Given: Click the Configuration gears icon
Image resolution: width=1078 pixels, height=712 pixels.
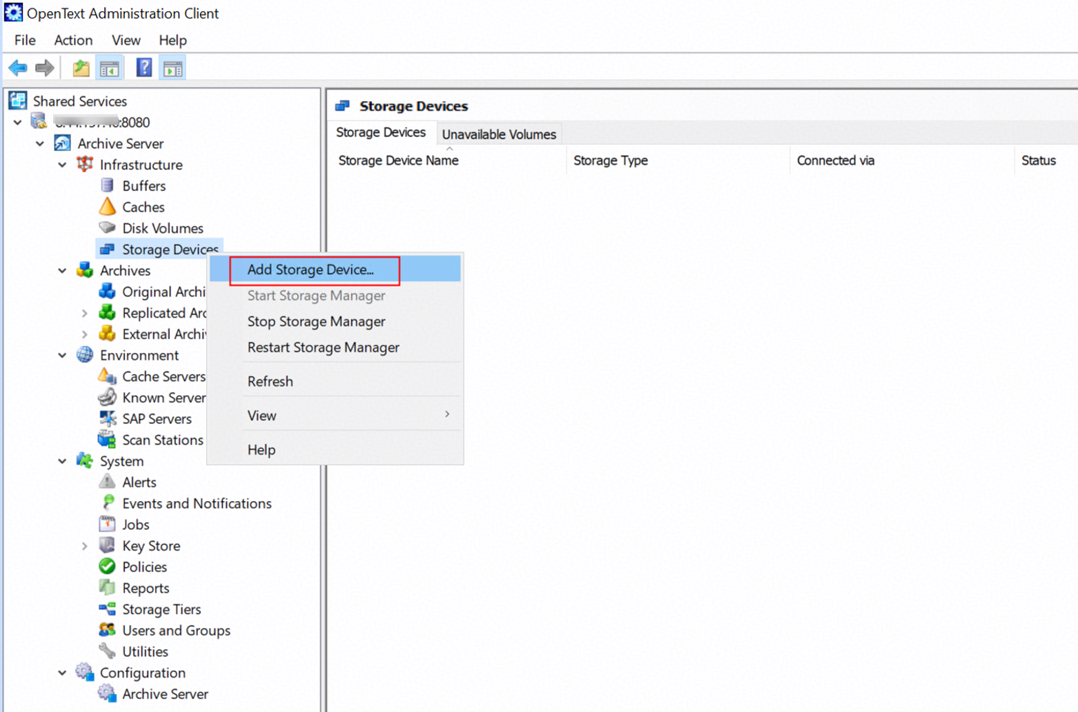Looking at the screenshot, I should pos(85,672).
